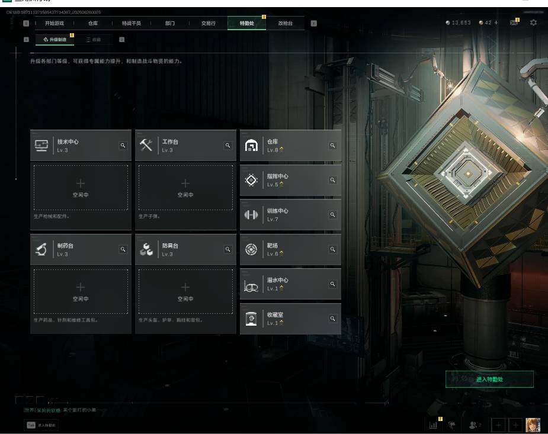Open the settings gear icon
The width and height of the screenshot is (548, 434).
533,22
